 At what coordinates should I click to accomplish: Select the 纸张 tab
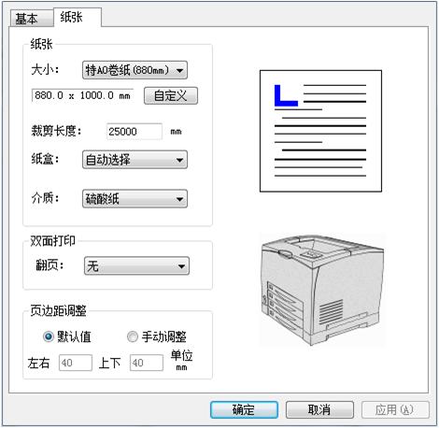[78, 18]
